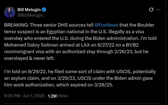The width and height of the screenshot is (168, 105).
Task: Open the Grok explain-post icon
Action: coord(151,9)
